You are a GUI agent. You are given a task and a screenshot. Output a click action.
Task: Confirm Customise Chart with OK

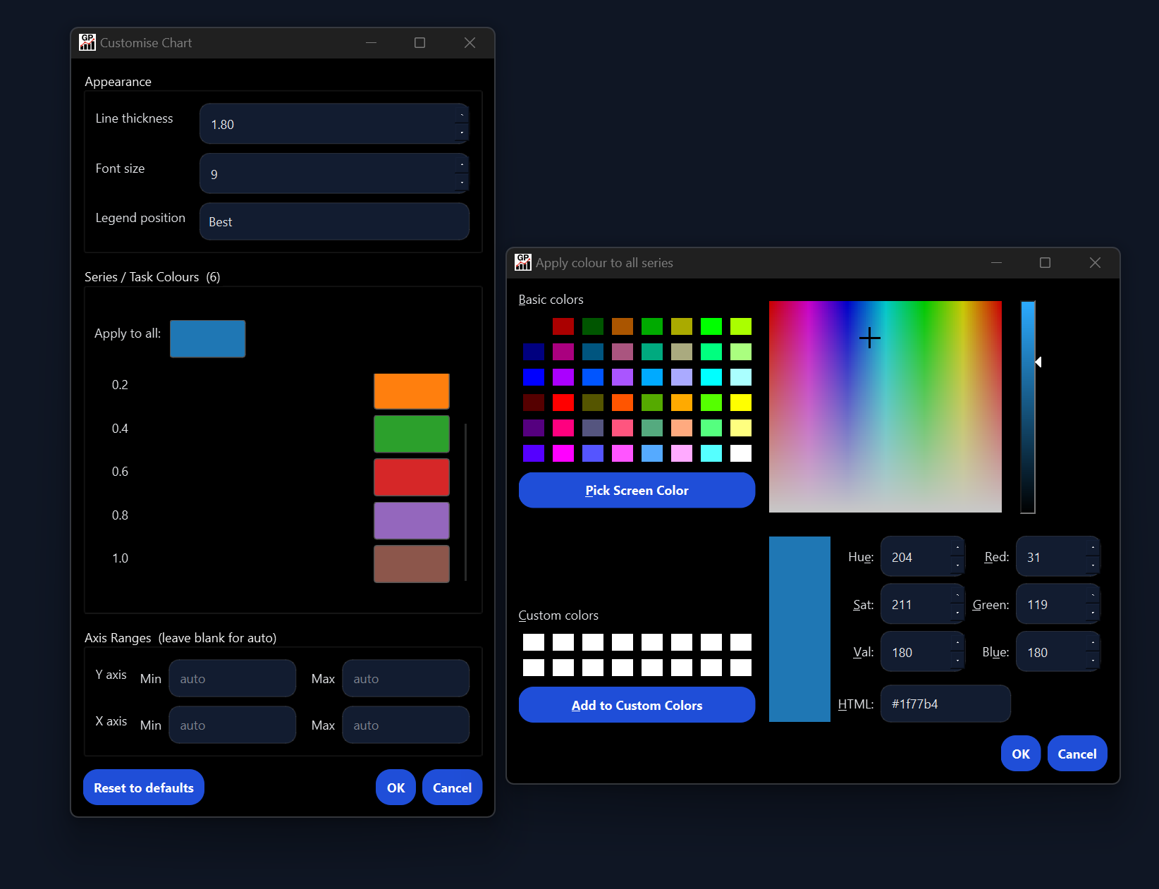[x=395, y=787]
